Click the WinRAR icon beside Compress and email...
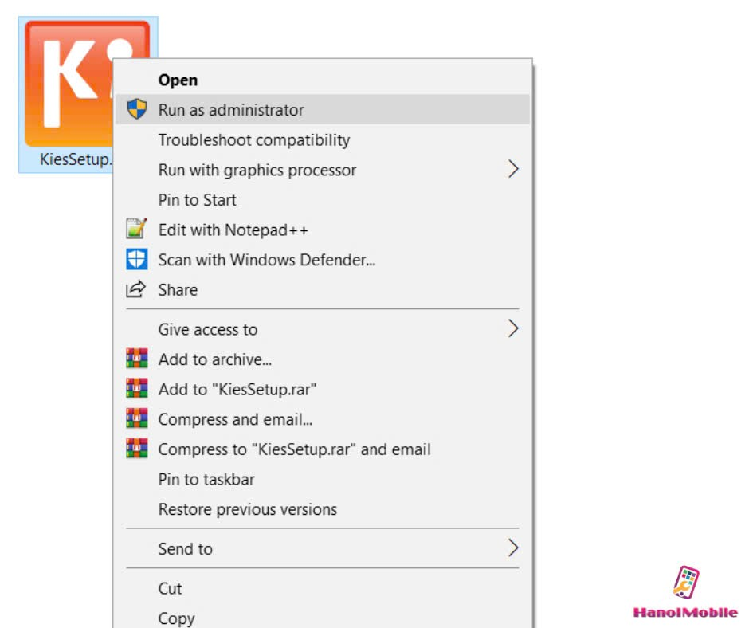This screenshot has height=628, width=749. point(136,418)
